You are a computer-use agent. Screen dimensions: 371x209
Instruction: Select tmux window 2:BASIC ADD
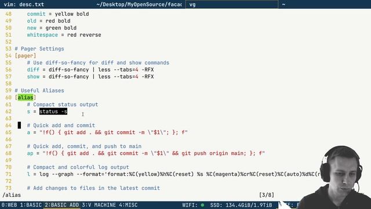(62, 205)
